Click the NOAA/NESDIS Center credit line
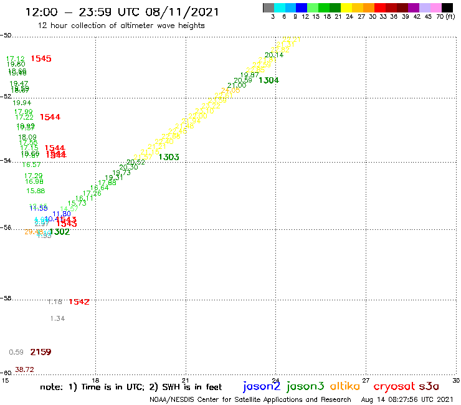The width and height of the screenshot is (461, 405). click(x=250, y=399)
